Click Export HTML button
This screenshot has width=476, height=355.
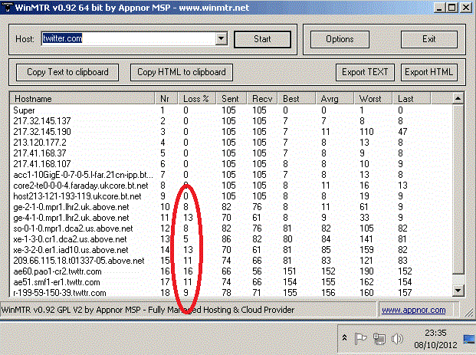coord(429,72)
